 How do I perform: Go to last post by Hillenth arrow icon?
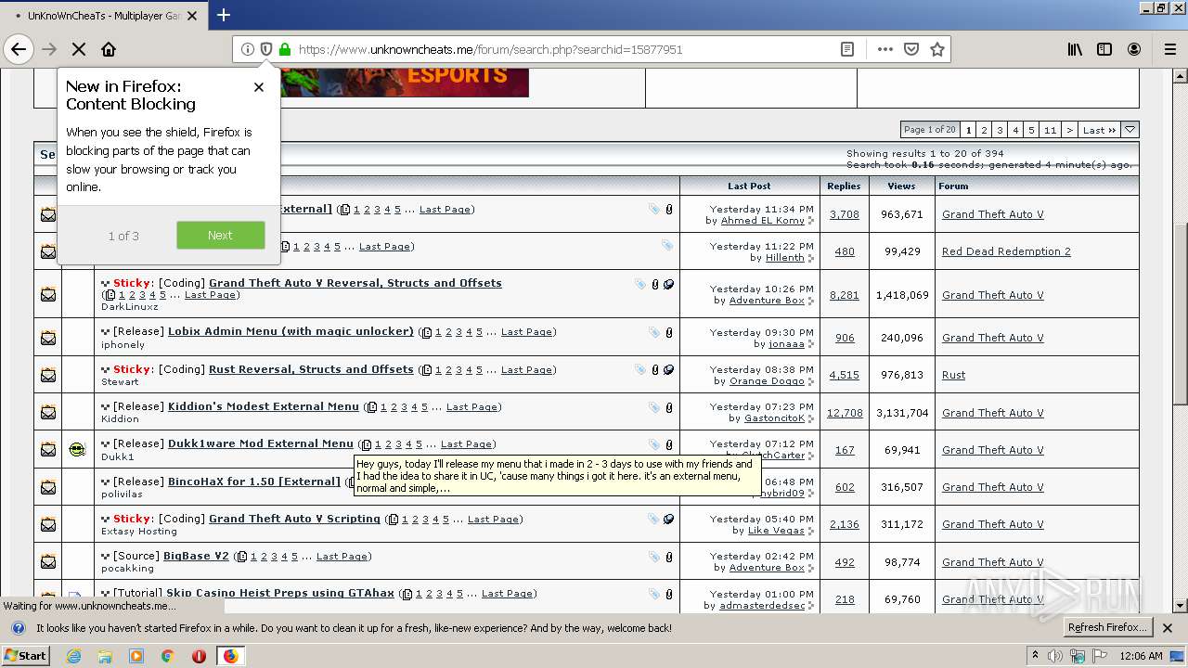[x=811, y=258]
